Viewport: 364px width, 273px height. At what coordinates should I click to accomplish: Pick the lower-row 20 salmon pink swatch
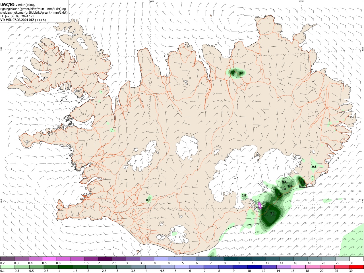pyautogui.click(x=327, y=267)
